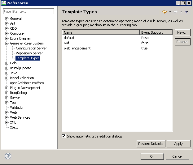Click the Apply button

coord(178,144)
